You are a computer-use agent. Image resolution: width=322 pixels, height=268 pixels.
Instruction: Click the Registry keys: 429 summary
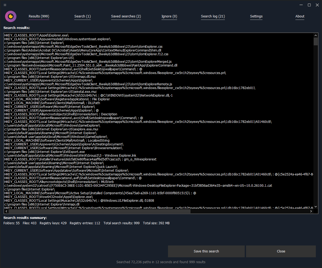[53, 223]
